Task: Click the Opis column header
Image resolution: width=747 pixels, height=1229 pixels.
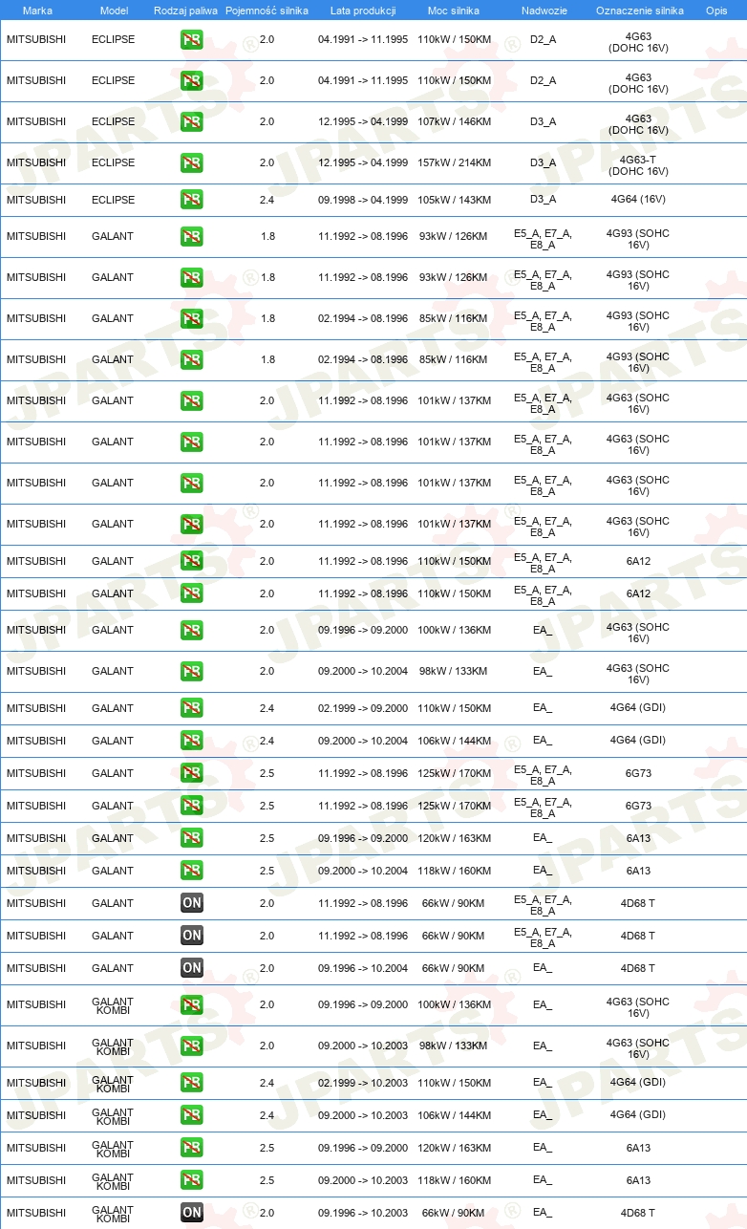Action: [x=715, y=11]
